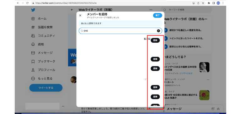Go back in the browser
Image resolution: width=241 pixels, height=114 pixels.
pyautogui.click(x=18, y=3)
